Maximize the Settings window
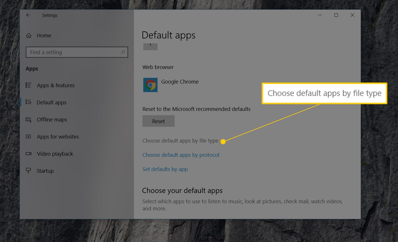The image size is (398, 242). point(336,15)
